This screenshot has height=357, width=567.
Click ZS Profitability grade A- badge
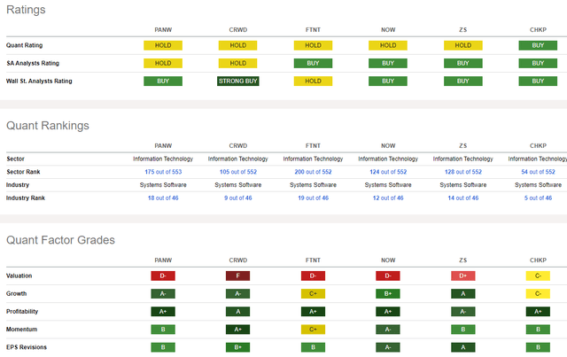coord(463,312)
